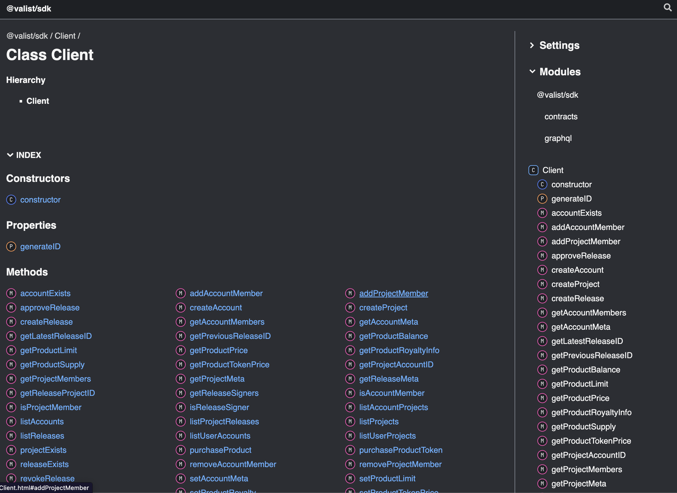This screenshot has width=677, height=493.
Task: Go to getProjectAccountID in sidebar
Action: click(588, 455)
